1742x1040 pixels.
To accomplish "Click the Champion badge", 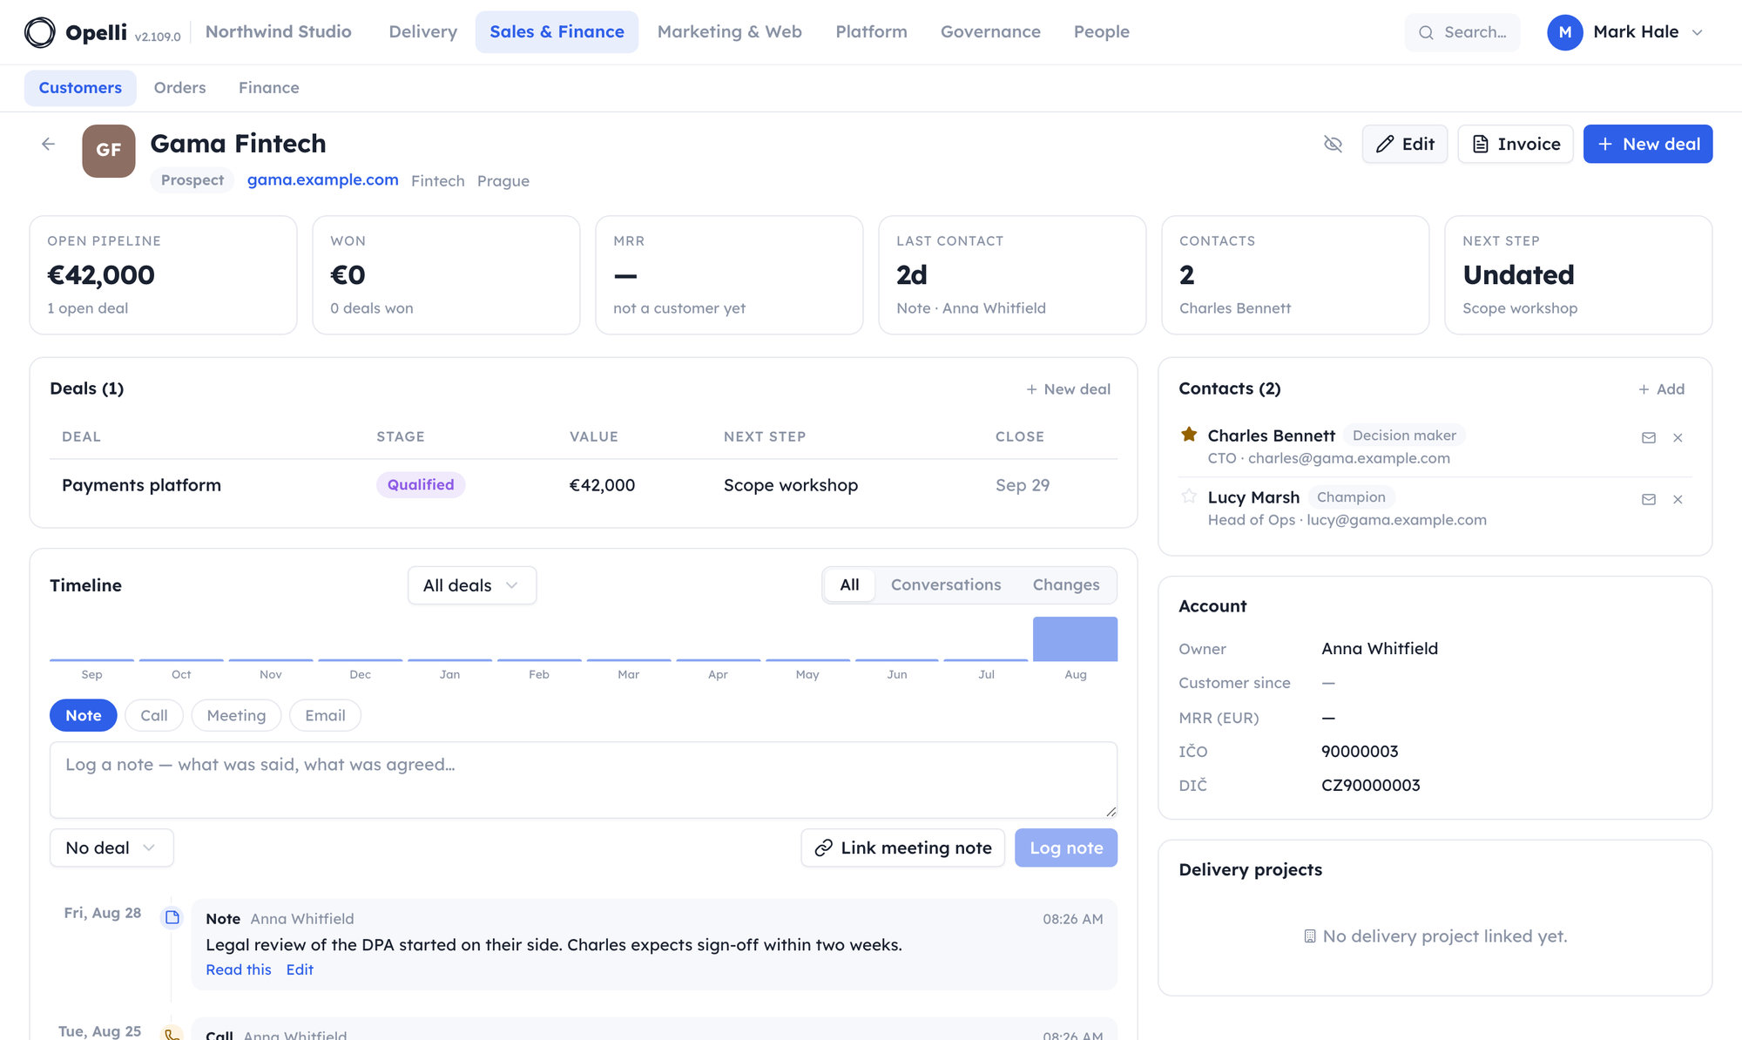I will click(x=1351, y=497).
